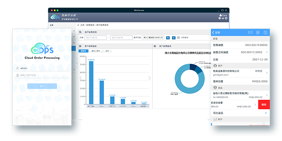Select the first blue chart period tab

(x=83, y=51)
